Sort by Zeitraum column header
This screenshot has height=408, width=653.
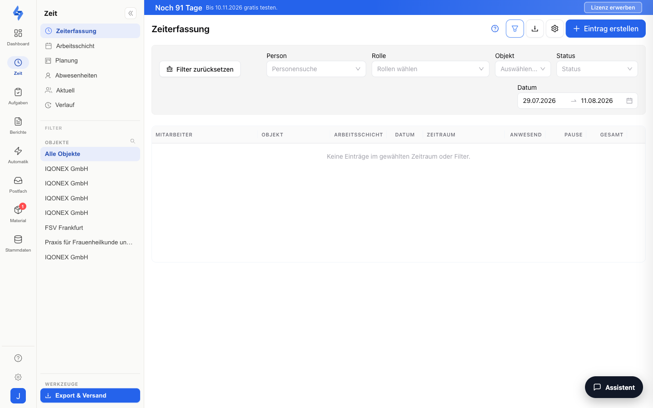click(x=441, y=135)
